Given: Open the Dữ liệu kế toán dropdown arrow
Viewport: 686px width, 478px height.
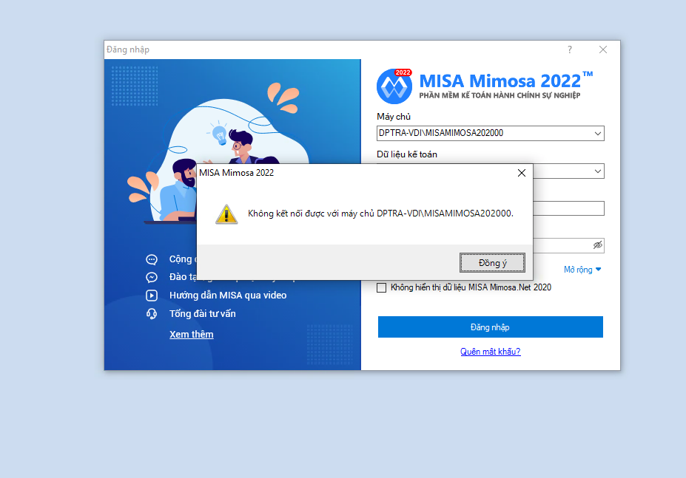Looking at the screenshot, I should coord(598,171).
